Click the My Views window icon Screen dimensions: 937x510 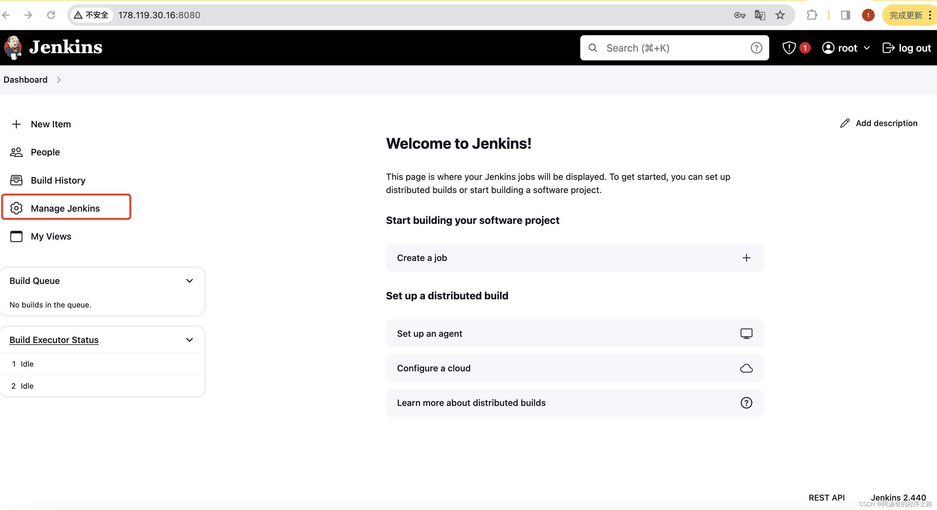[x=16, y=236]
